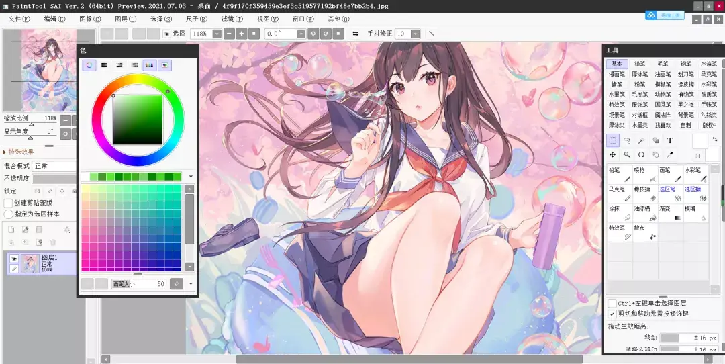Show RGB sliders in color panel
The width and height of the screenshot is (725, 364).
105,65
